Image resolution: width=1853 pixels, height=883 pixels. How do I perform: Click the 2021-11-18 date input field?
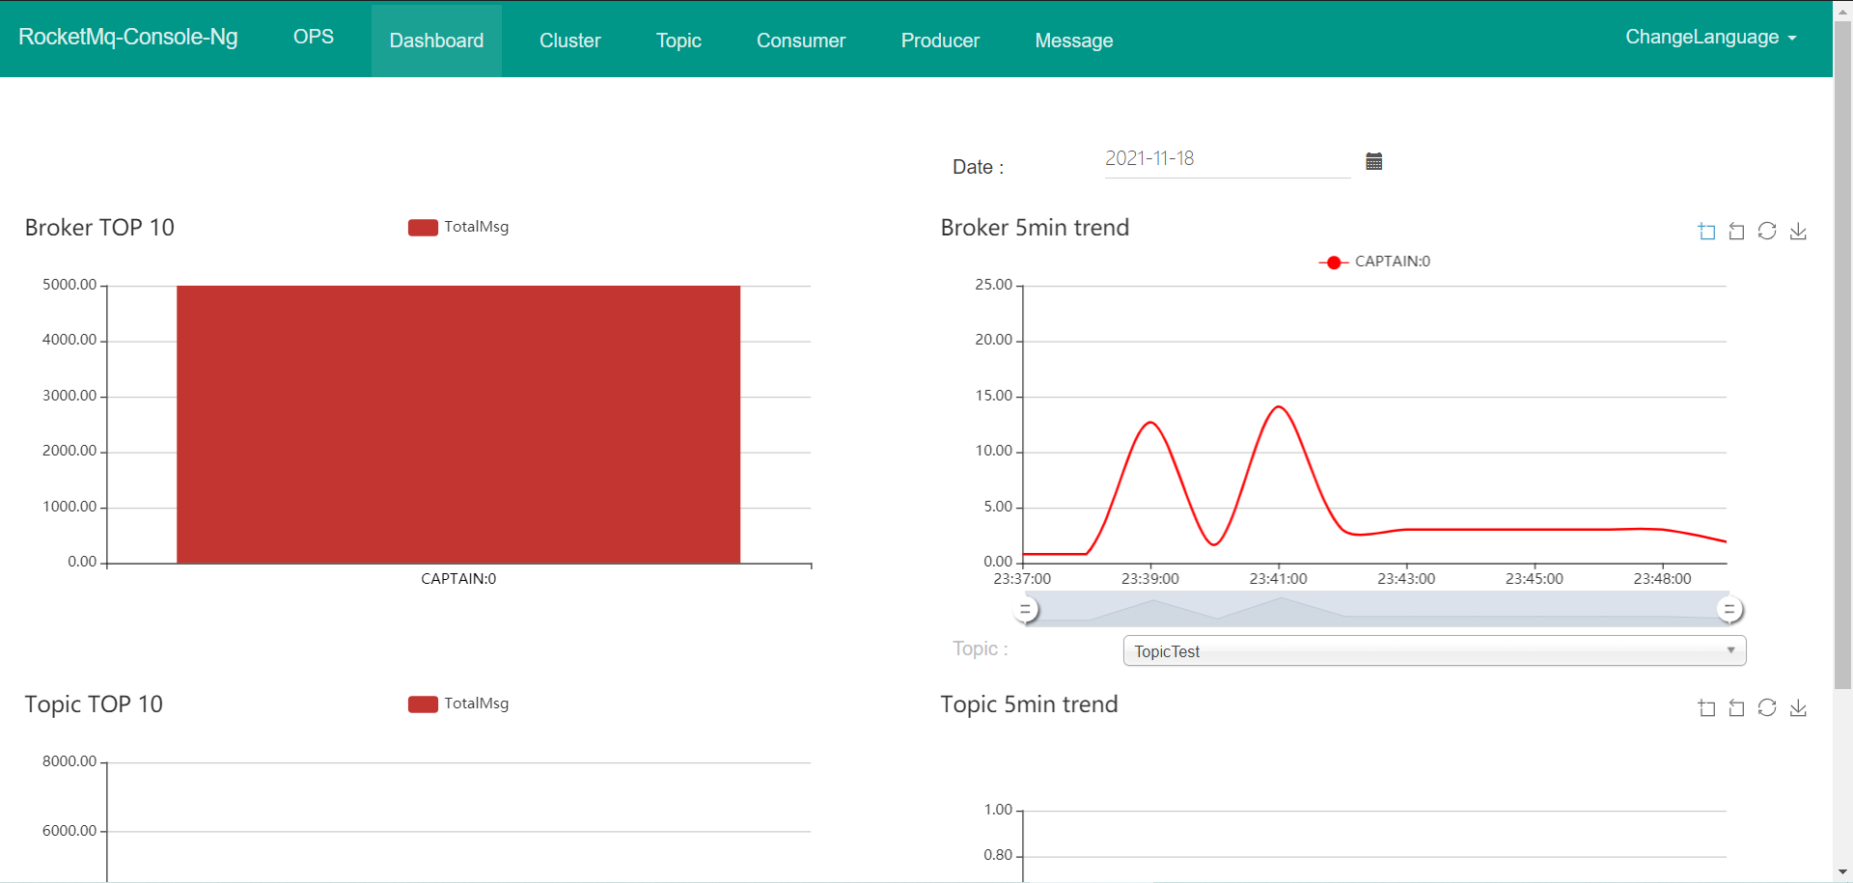click(x=1226, y=159)
